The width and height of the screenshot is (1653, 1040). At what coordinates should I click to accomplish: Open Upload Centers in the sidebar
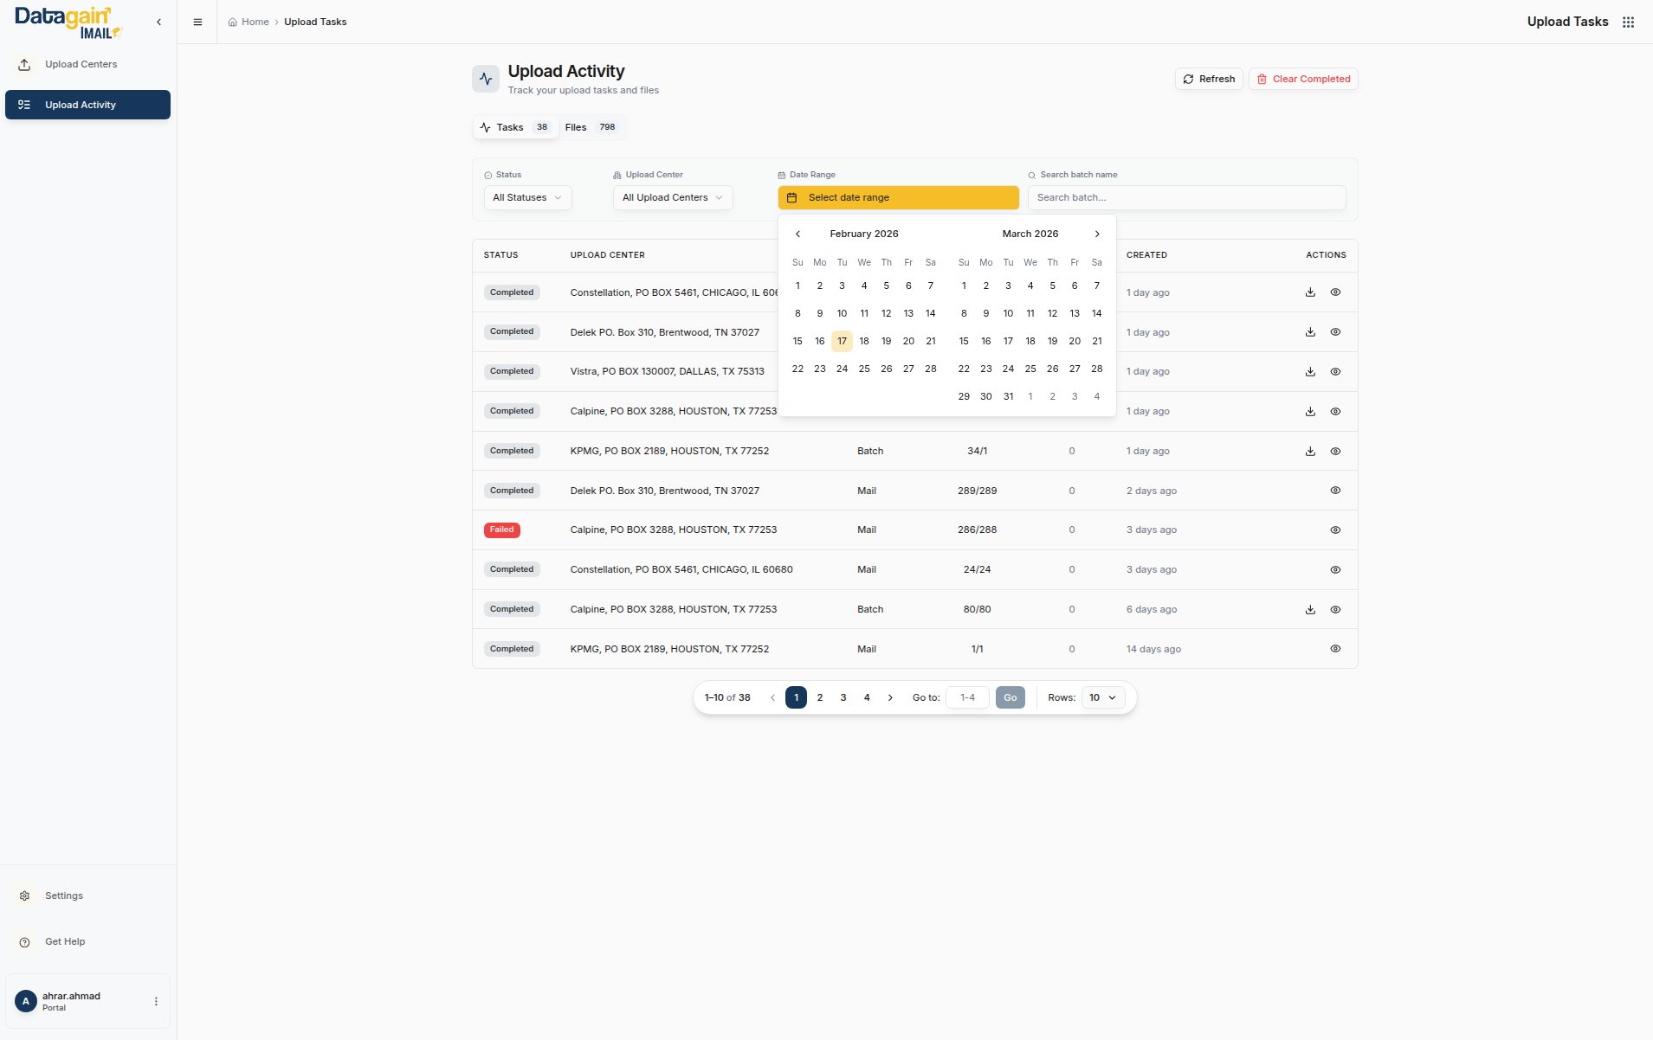(81, 65)
